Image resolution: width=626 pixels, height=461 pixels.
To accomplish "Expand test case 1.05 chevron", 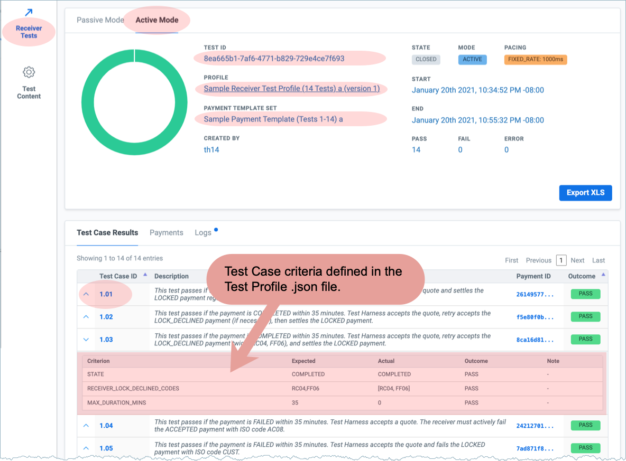I will click(86, 448).
